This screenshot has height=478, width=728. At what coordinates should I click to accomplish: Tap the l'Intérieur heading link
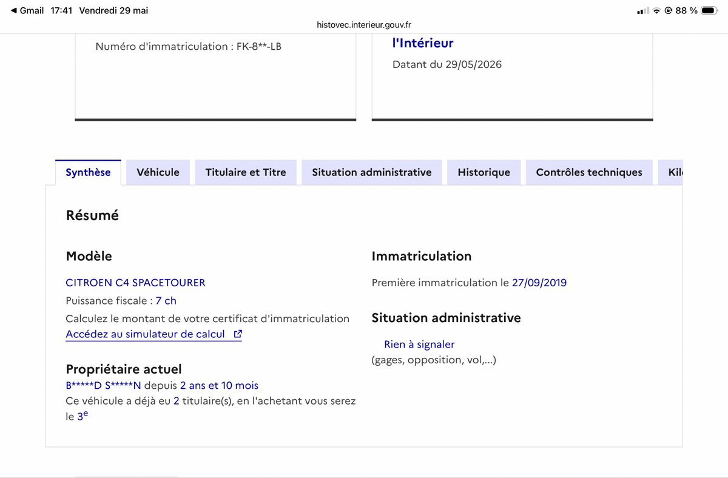tap(423, 43)
